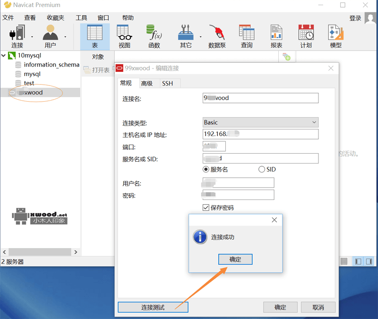Click the sidebar horizontal scrollbar thumb
Image resolution: width=378 pixels, height=319 pixels.
[x=40, y=252]
